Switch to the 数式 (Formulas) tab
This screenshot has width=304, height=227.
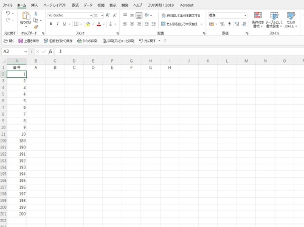click(75, 5)
